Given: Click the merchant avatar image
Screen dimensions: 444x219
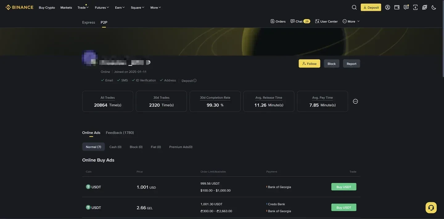Looking at the screenshot, I should 90,58.
